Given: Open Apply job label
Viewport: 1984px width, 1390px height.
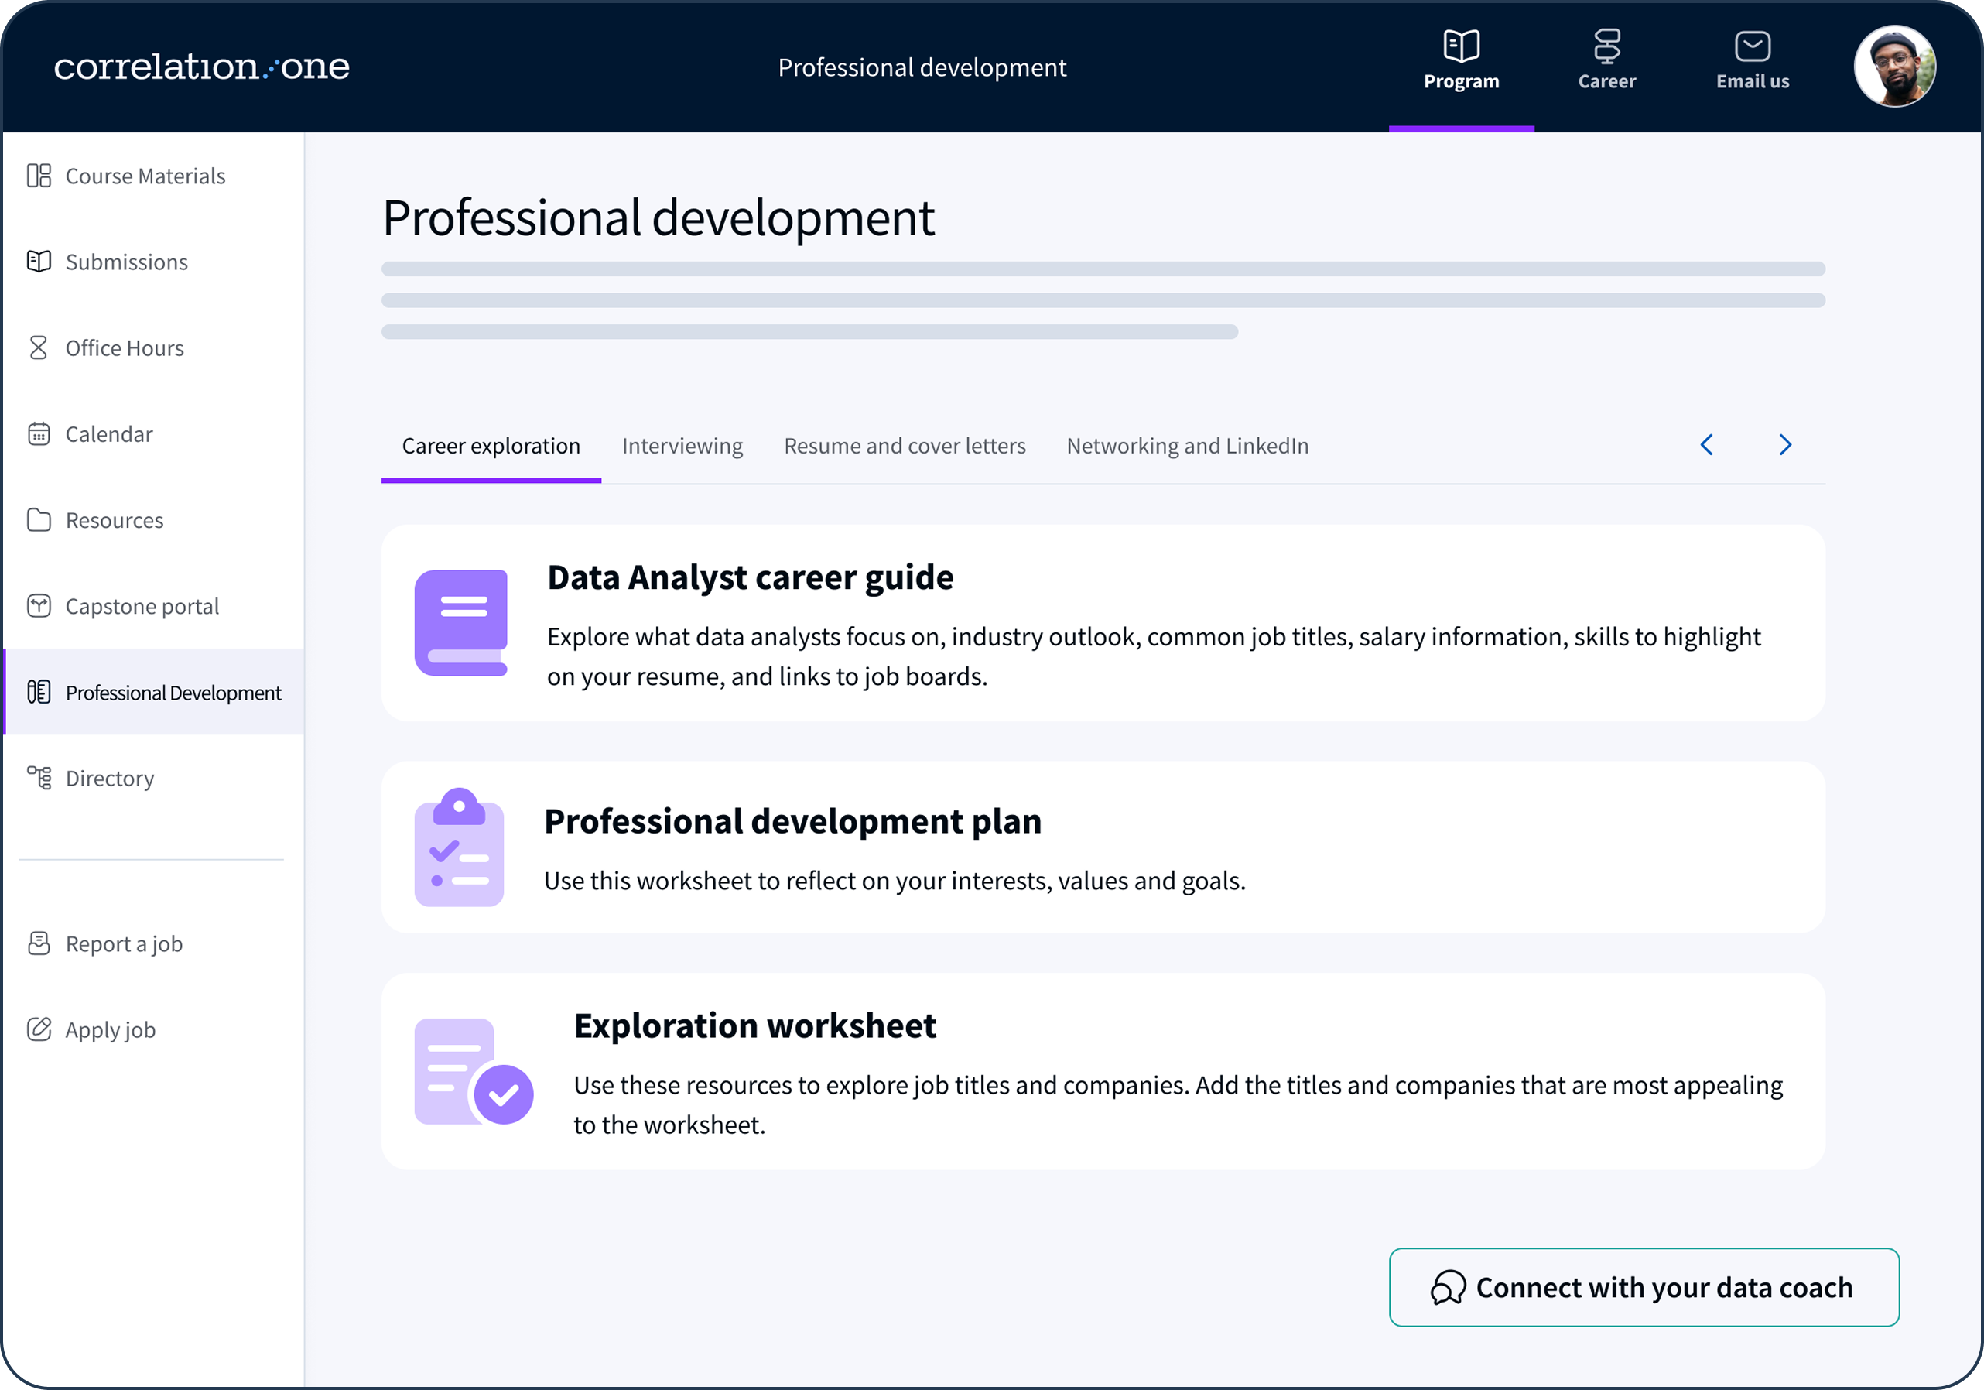Looking at the screenshot, I should [111, 1029].
